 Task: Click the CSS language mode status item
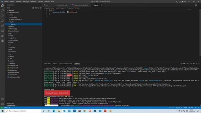coord(192,108)
